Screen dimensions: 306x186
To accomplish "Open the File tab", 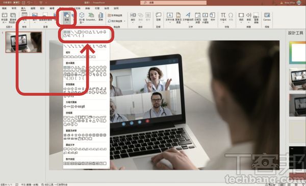I will click(4, 8).
